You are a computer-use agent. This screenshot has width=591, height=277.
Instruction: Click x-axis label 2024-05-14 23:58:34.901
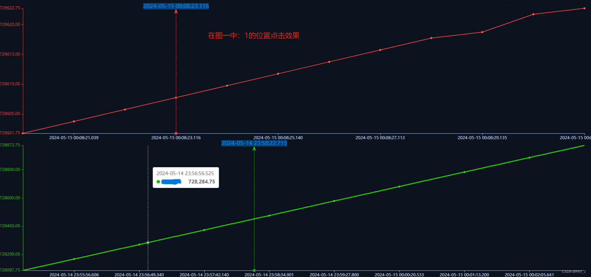pos(269,275)
